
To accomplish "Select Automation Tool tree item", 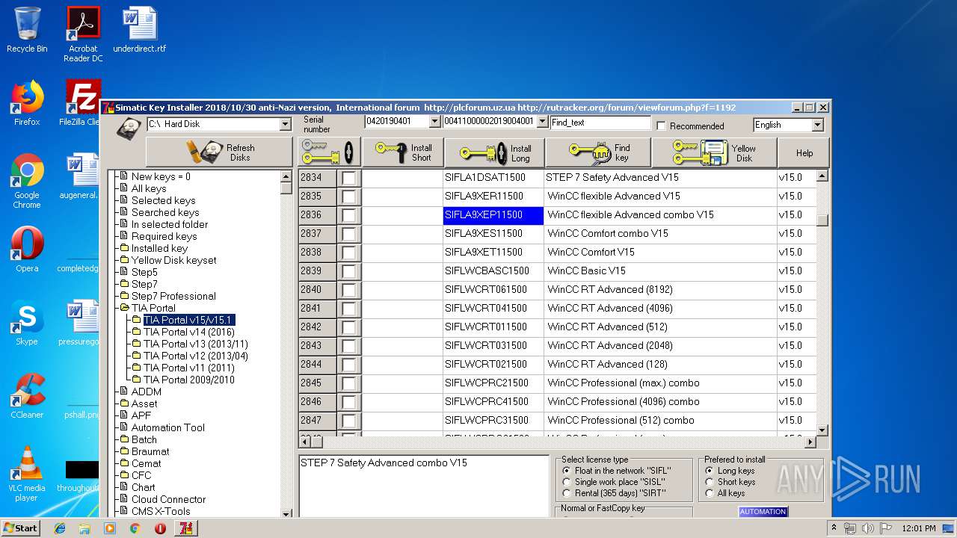I will click(168, 427).
